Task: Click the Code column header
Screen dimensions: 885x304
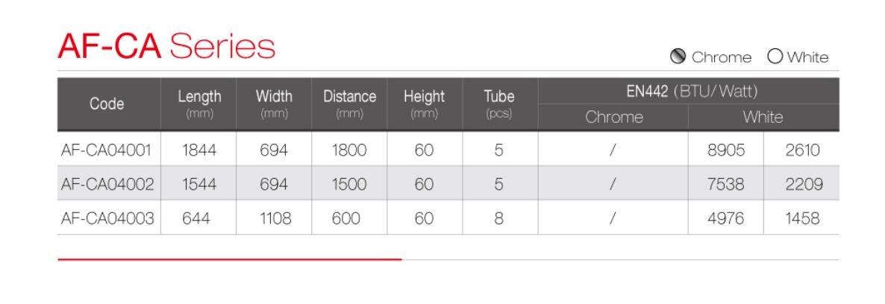Action: (107, 104)
